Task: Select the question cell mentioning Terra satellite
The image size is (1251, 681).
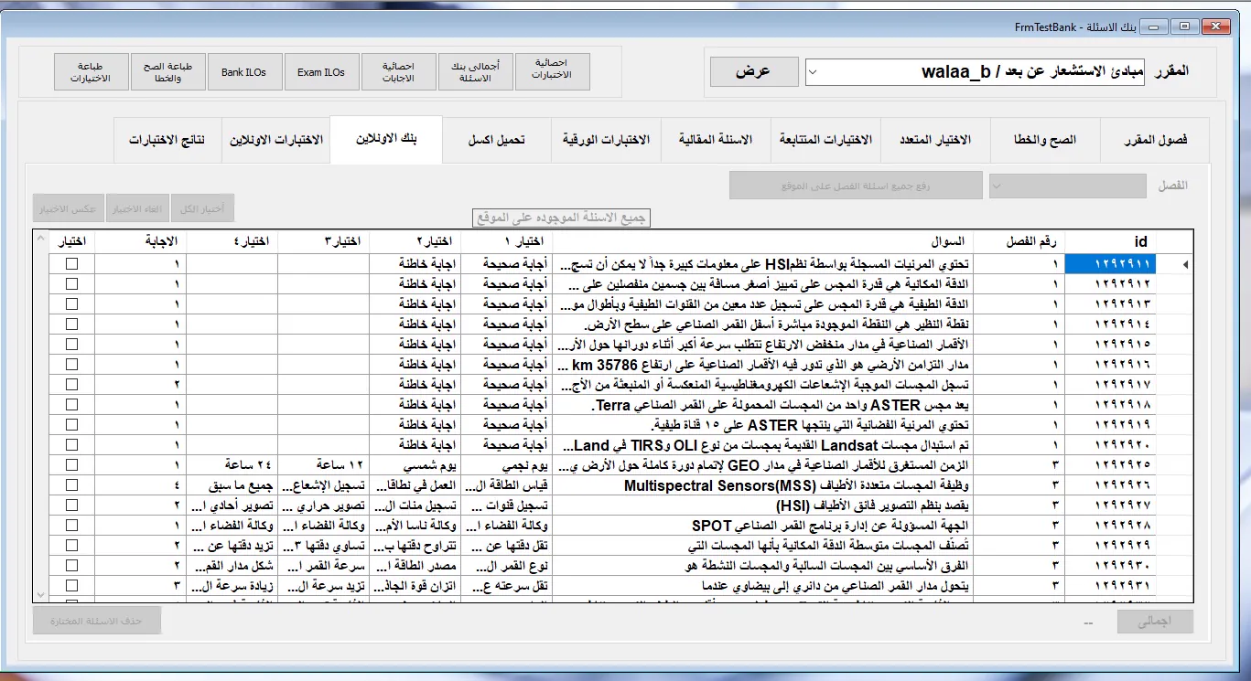Action: pyautogui.click(x=763, y=404)
